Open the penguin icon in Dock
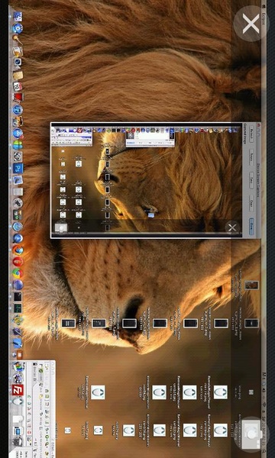 (x=18, y=402)
